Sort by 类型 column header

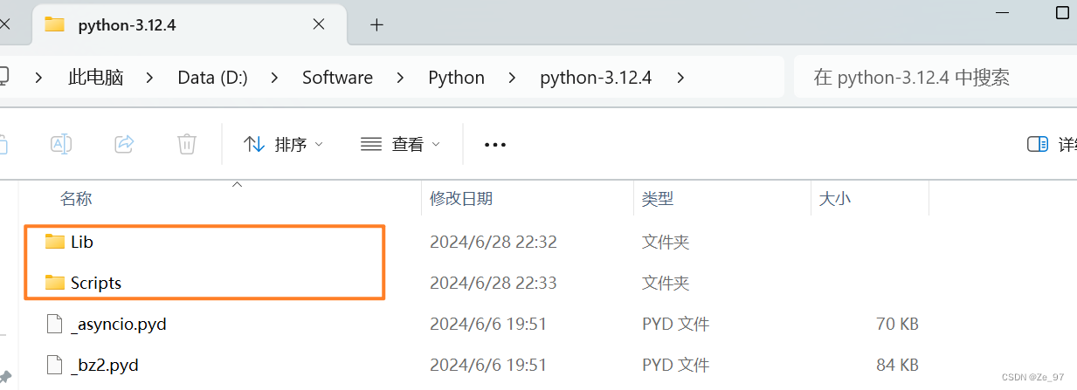658,199
